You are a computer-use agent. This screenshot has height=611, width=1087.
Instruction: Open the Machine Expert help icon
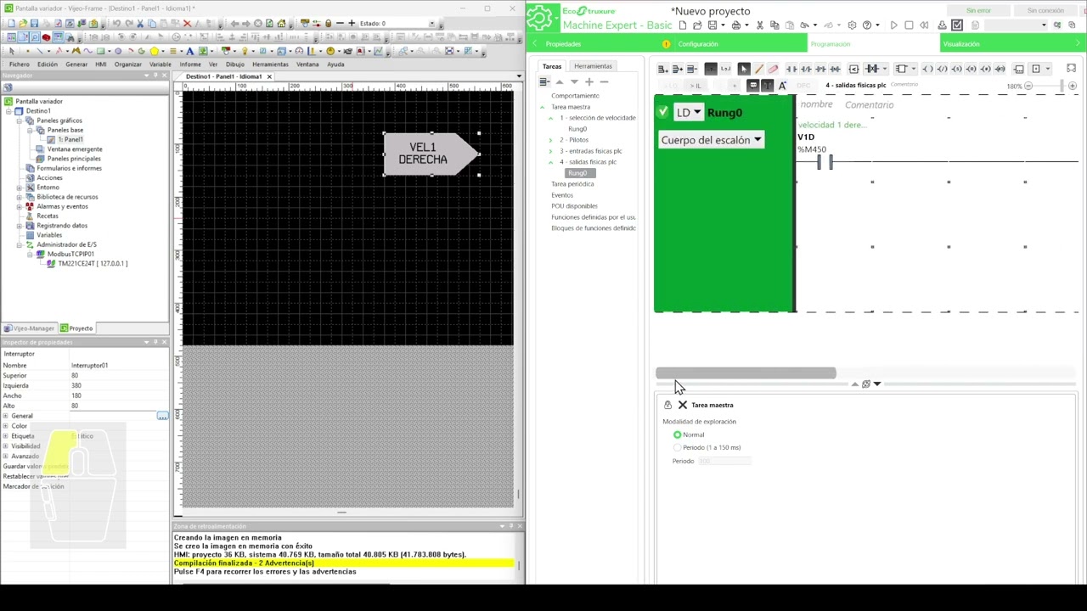coord(867,25)
